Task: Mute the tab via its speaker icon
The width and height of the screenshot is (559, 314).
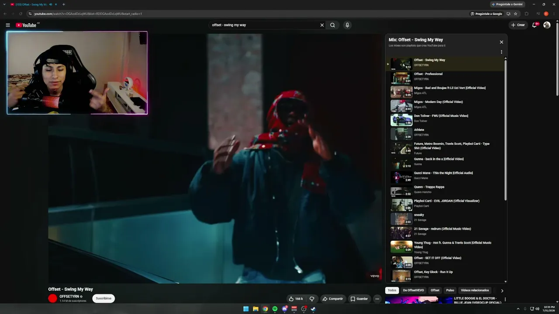Action: [51, 4]
